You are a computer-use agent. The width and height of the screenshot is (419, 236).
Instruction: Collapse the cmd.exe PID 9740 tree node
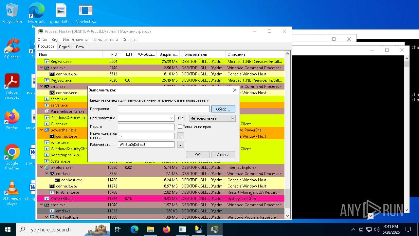[x=42, y=68]
